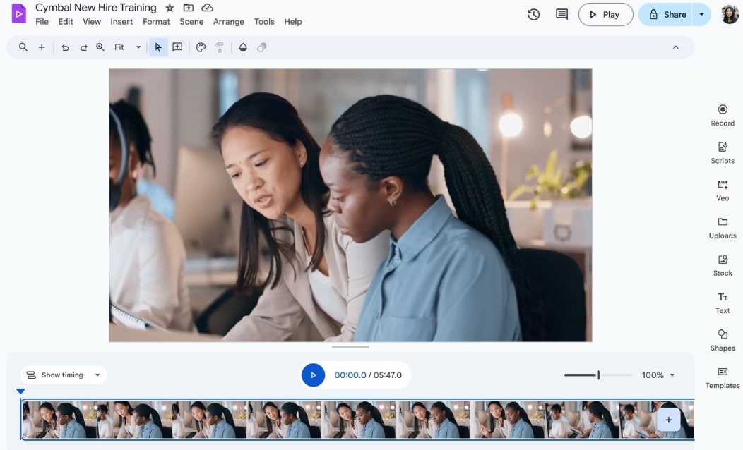Browse Stock media in sidebar

click(x=722, y=264)
